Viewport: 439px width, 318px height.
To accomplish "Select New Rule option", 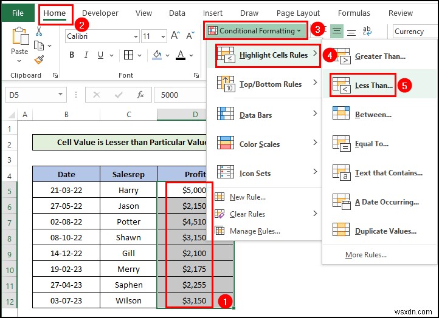I will (265, 197).
